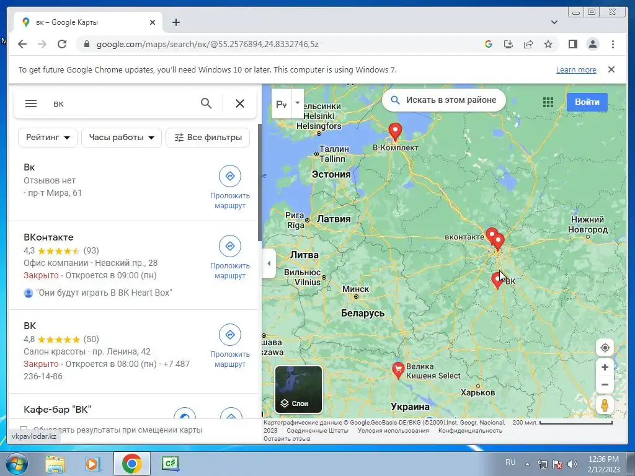Screen dimensions: 635x476
Task: Click Оставить отзыв link
Action: (286, 439)
